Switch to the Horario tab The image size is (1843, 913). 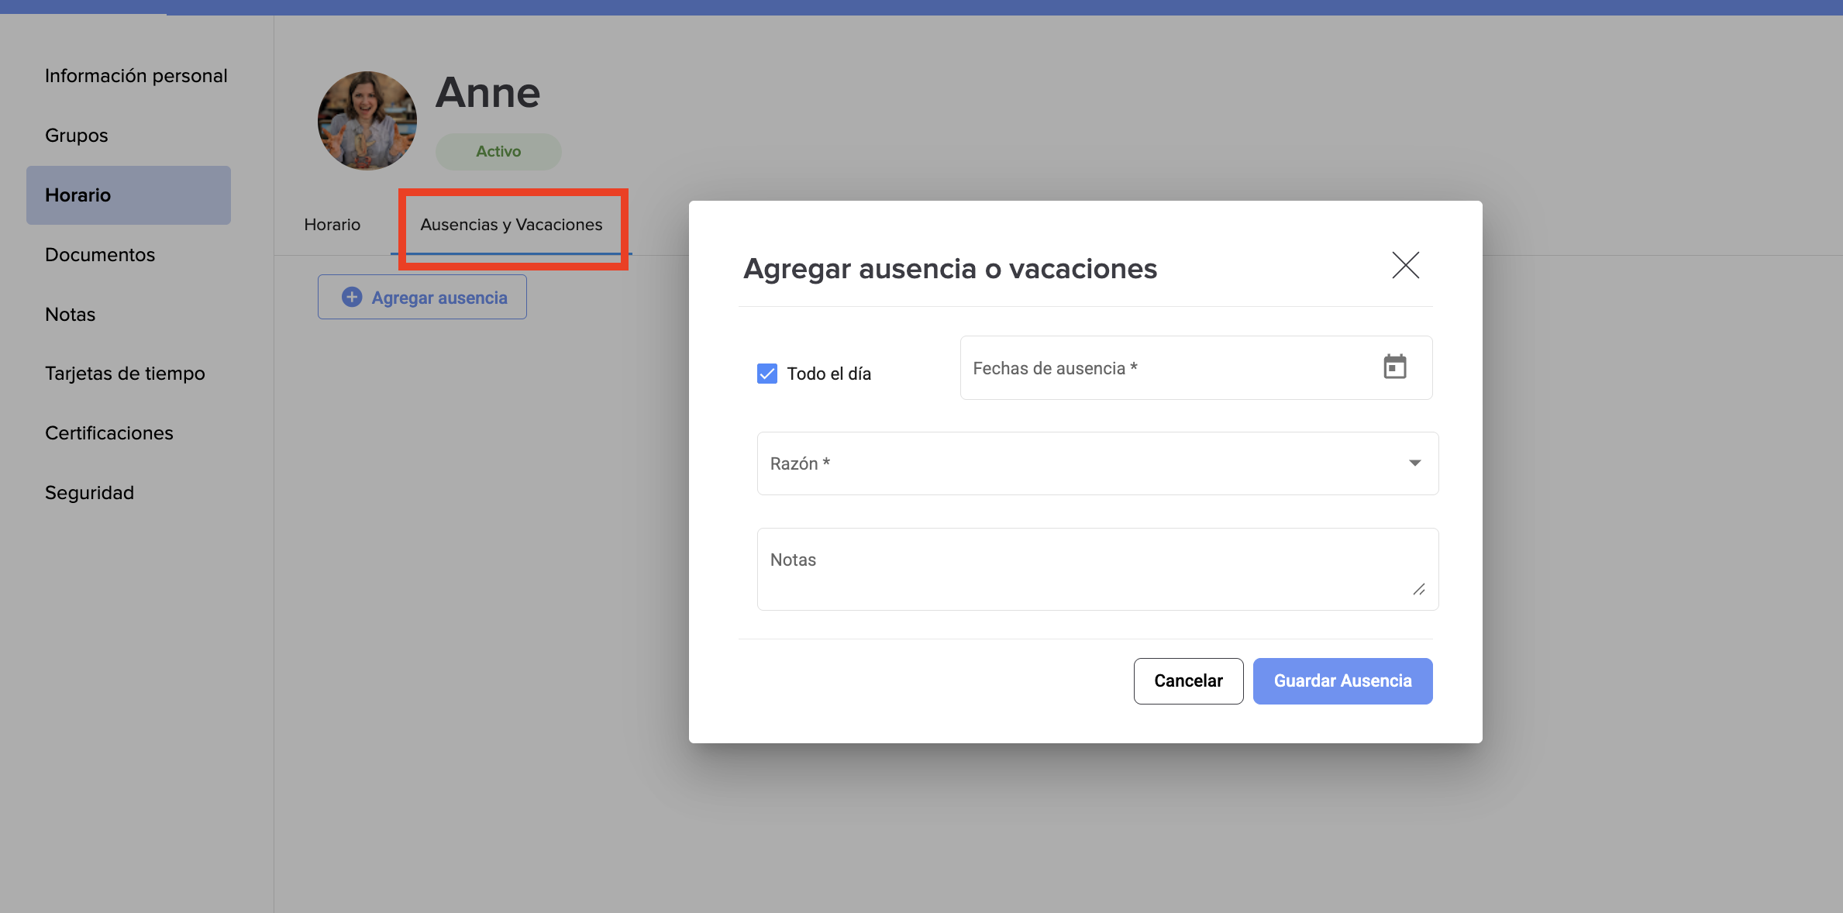(332, 225)
